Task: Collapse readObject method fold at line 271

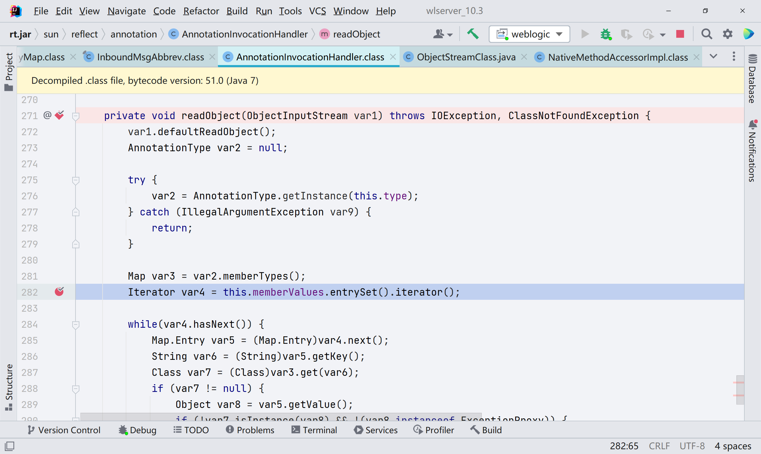Action: point(76,116)
